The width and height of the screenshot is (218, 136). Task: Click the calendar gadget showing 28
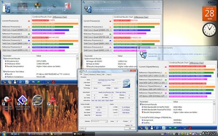point(209,14)
